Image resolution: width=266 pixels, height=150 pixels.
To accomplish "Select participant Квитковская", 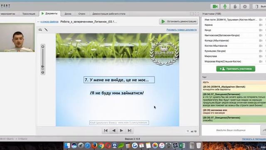I will coord(222,35).
